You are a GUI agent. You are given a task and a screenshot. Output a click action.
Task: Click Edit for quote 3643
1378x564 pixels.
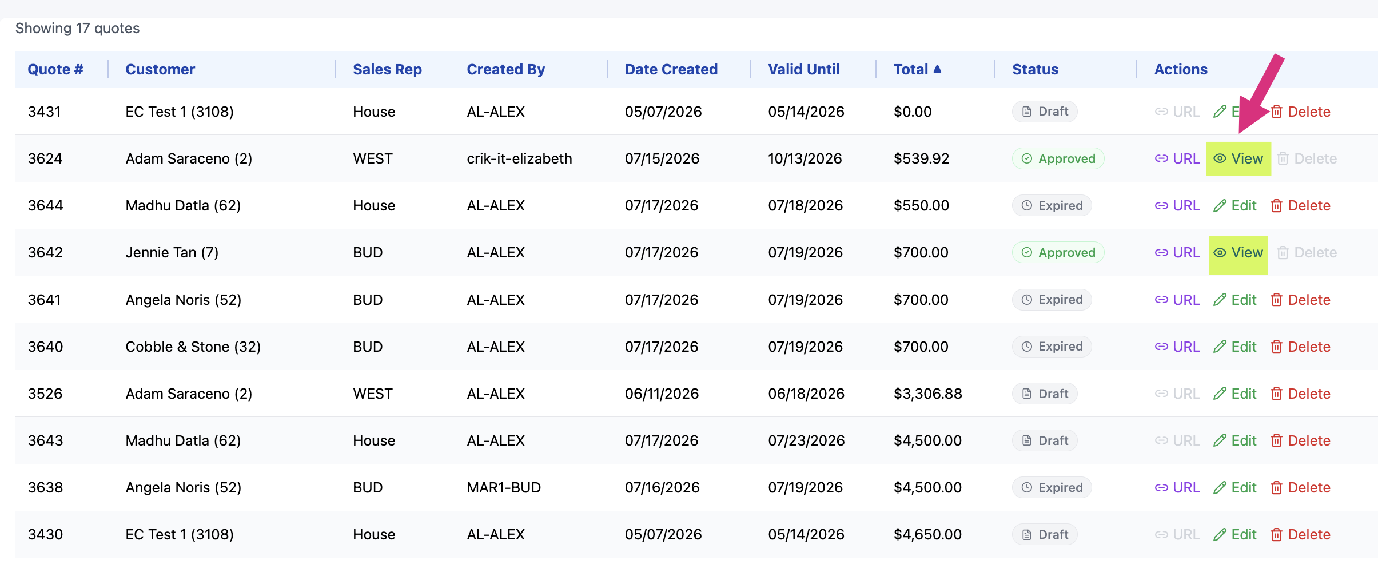[1234, 440]
